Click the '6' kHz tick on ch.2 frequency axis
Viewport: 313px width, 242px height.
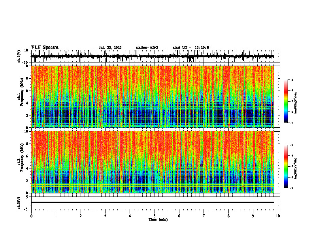coord(28,156)
